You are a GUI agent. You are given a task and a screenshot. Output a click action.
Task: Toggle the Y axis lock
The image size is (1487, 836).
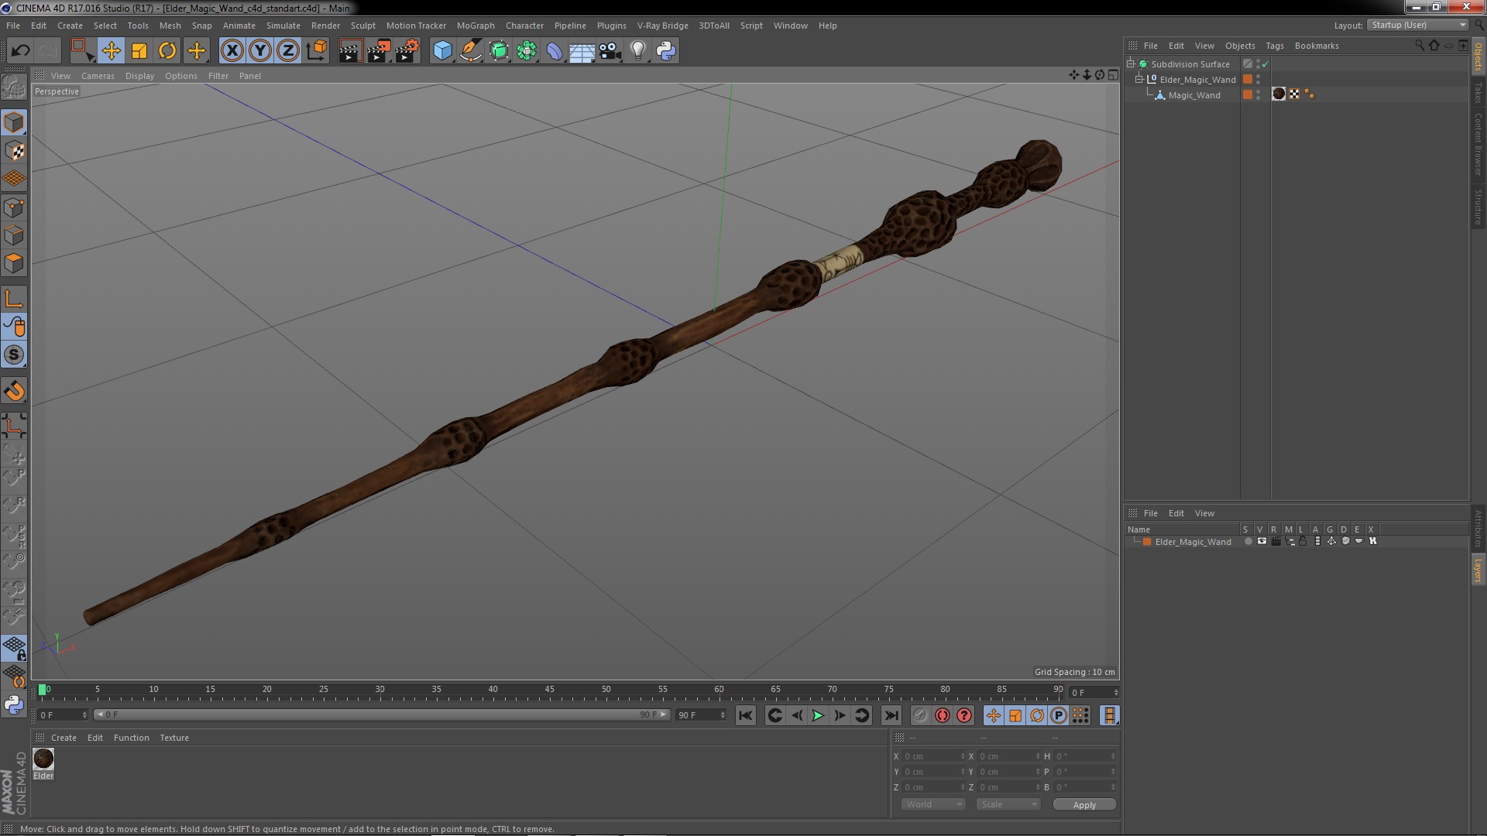(260, 51)
